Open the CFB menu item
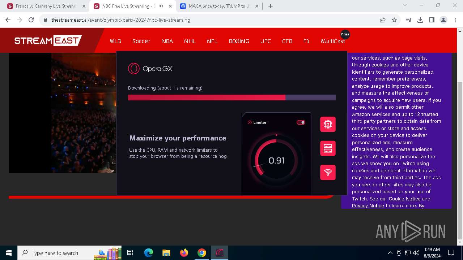Screen dimensions: 463x260 [287, 41]
